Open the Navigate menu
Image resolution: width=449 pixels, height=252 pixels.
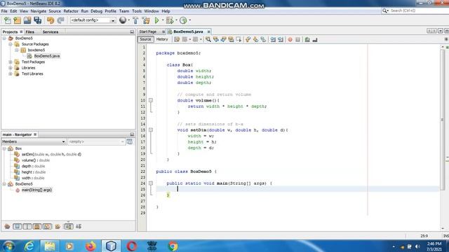click(x=39, y=11)
